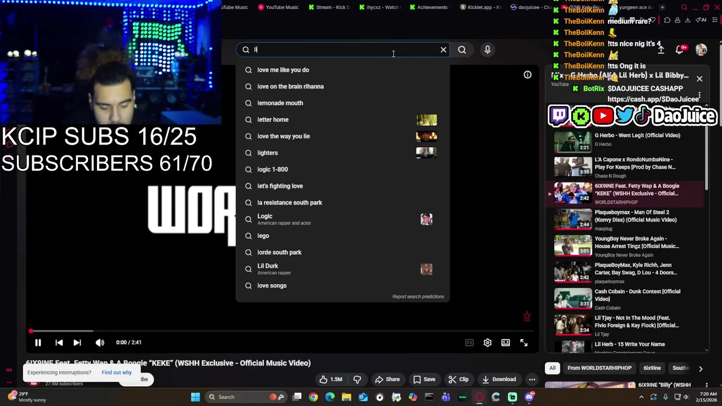722x406 pixels.
Task: Open Google Chrome from the taskbar
Action: pos(313,397)
